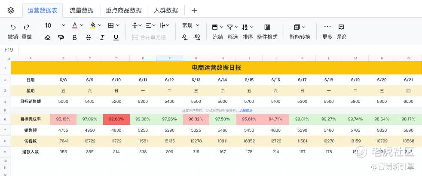The image size is (422, 176).
Task: Click the 了解更多 link
Action: 245,110
